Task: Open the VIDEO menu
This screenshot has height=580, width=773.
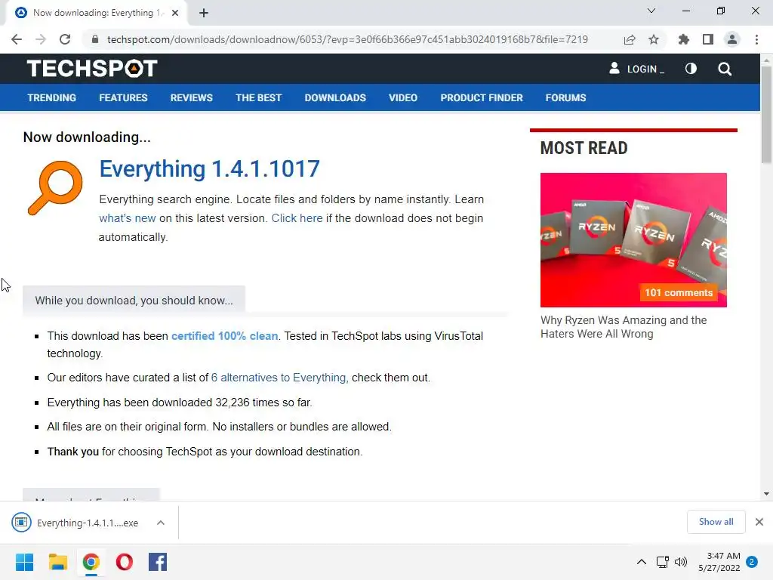Action: coord(403,97)
